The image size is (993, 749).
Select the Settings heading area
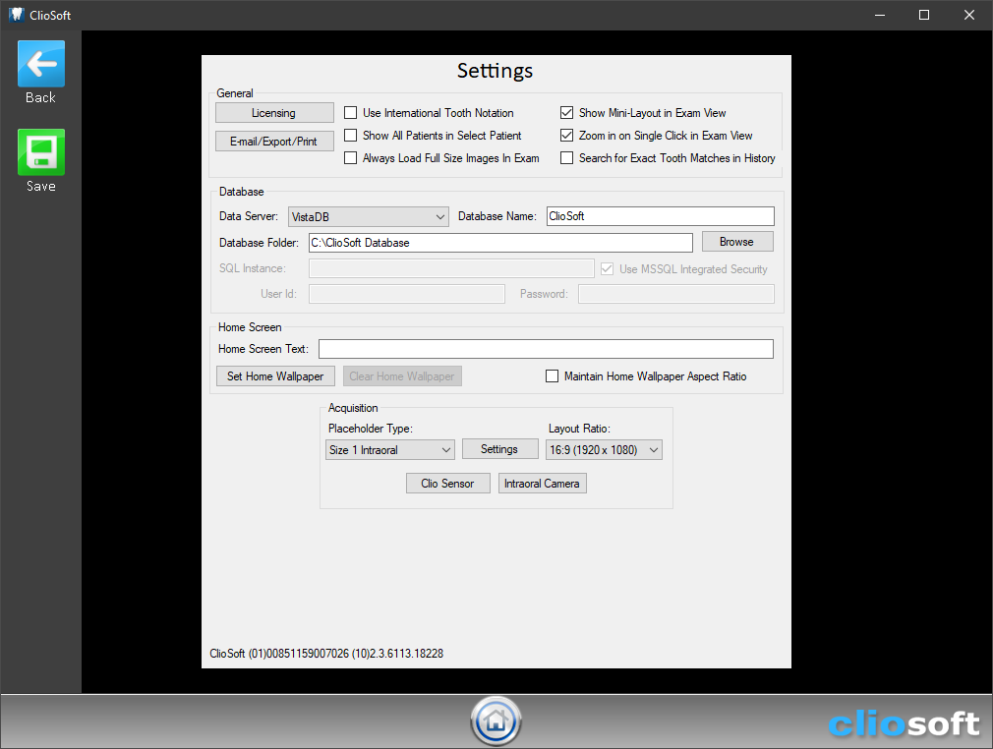coord(495,71)
